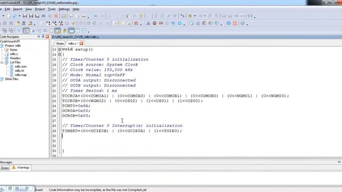Open dropdown arrow after parentheses icon
The height and width of the screenshot is (192, 342).
point(255,17)
